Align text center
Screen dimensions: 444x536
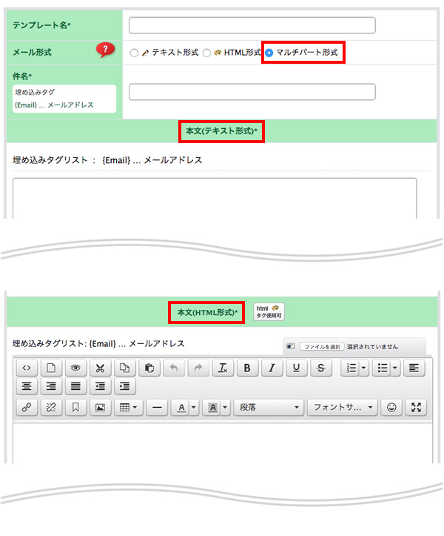[27, 386]
